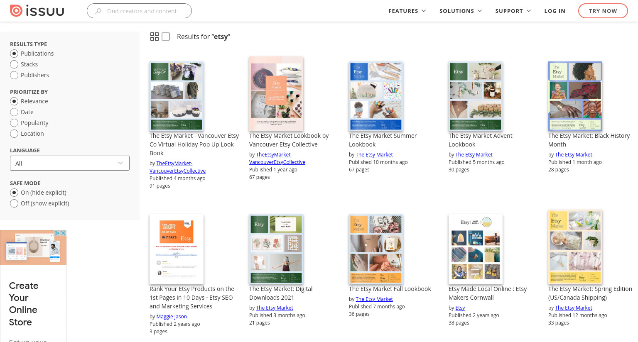Click title "The Etsy Market: Digital Downloads 2021"
Screen dimensions: 638x342
coord(281,293)
